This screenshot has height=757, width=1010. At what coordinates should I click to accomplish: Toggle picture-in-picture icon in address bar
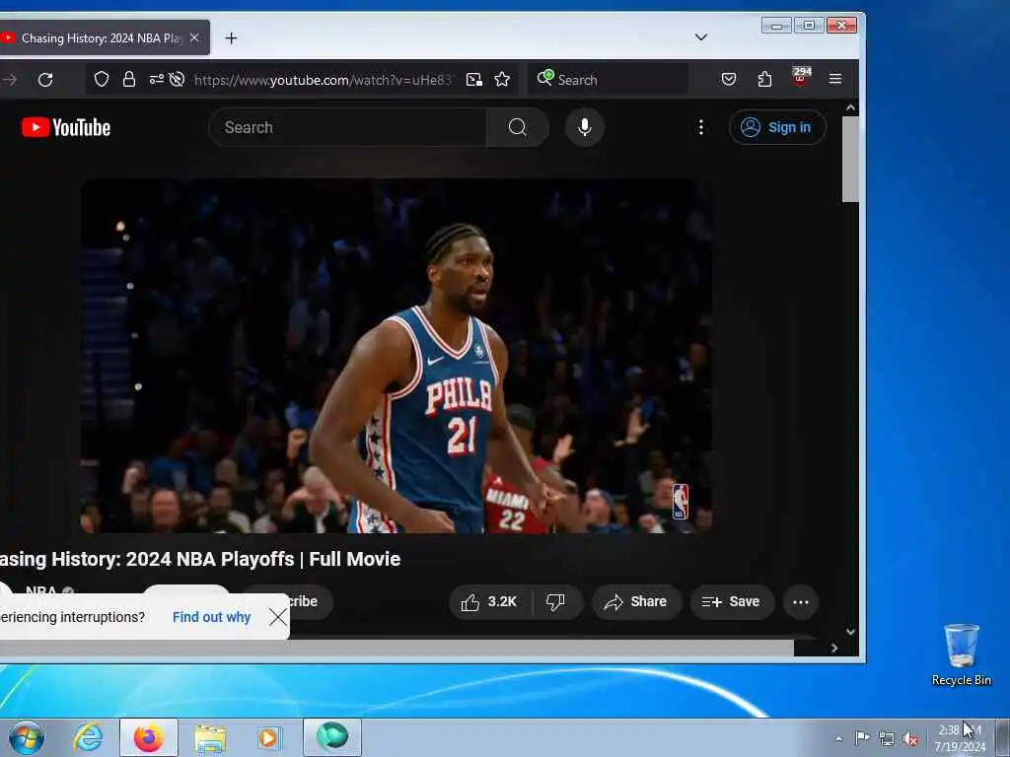point(474,79)
